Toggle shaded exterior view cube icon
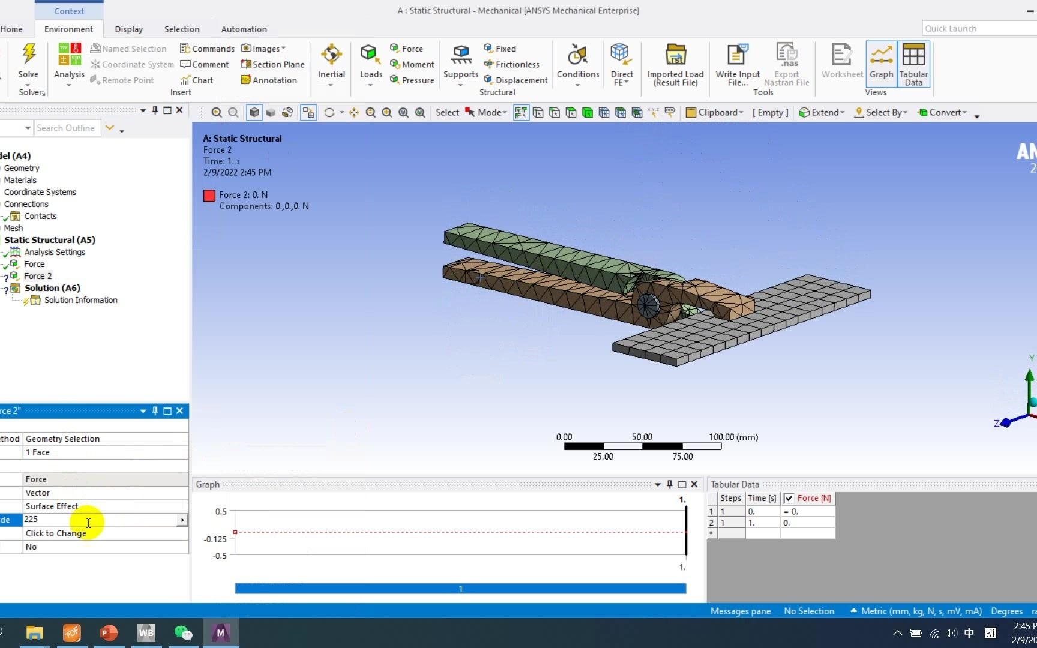This screenshot has height=648, width=1037. tap(254, 112)
